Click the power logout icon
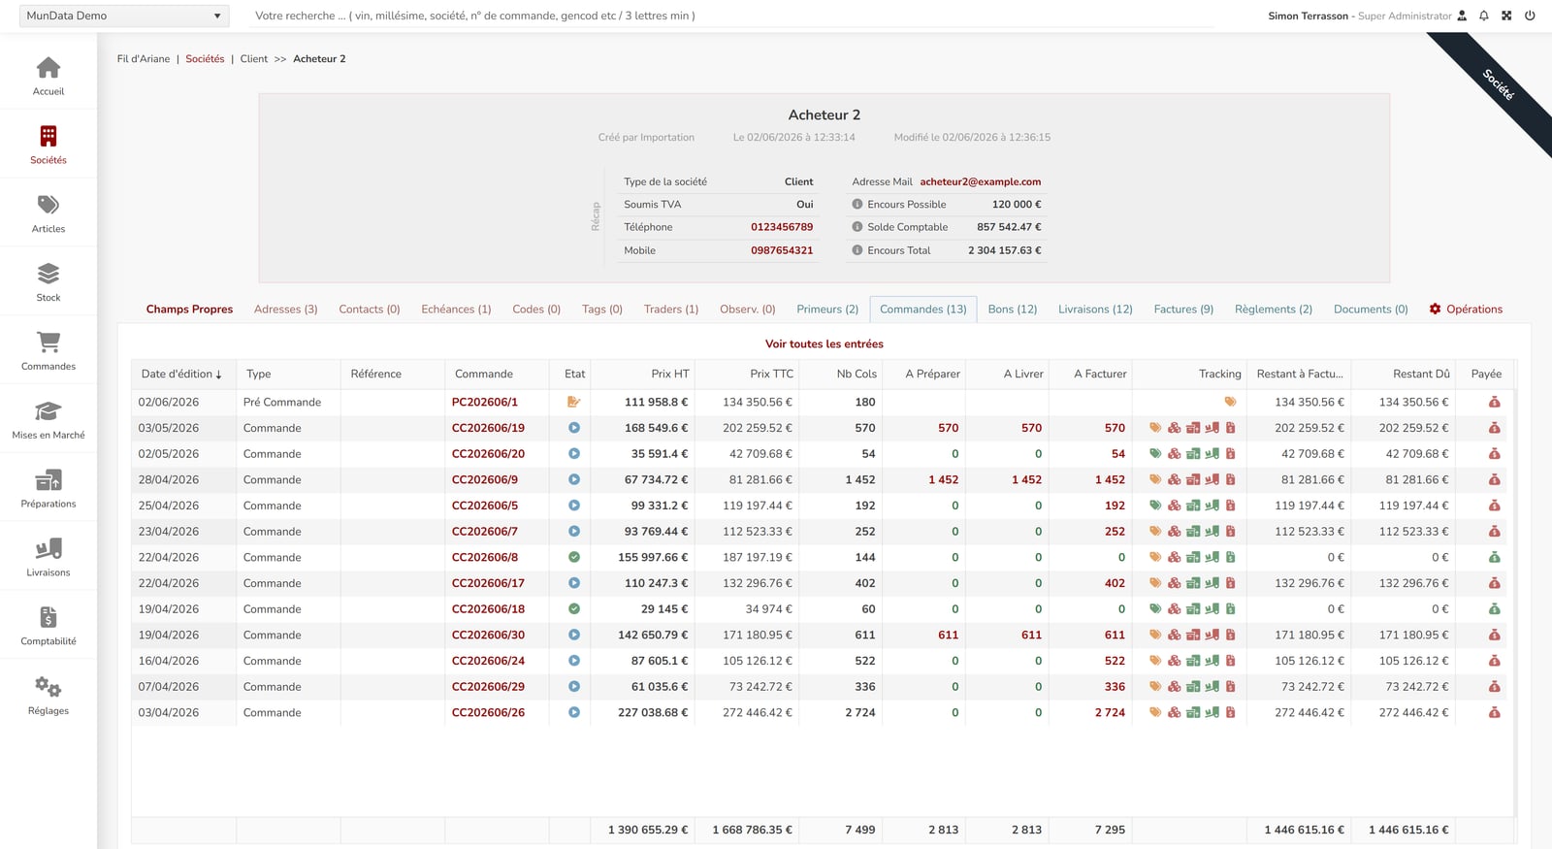Viewport: 1552px width, 849px height. coord(1530,16)
